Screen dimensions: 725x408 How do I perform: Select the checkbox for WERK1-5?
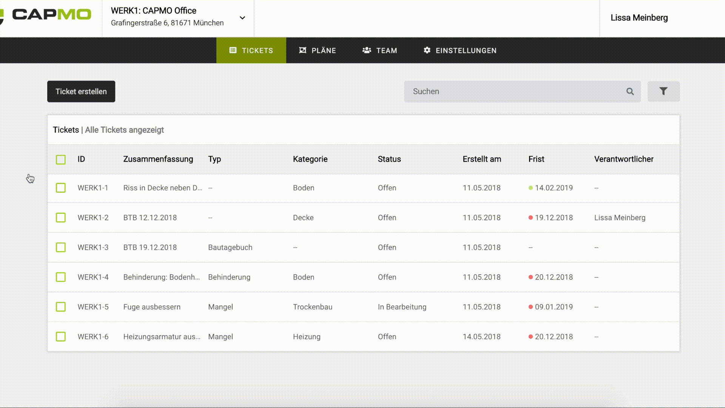click(61, 307)
